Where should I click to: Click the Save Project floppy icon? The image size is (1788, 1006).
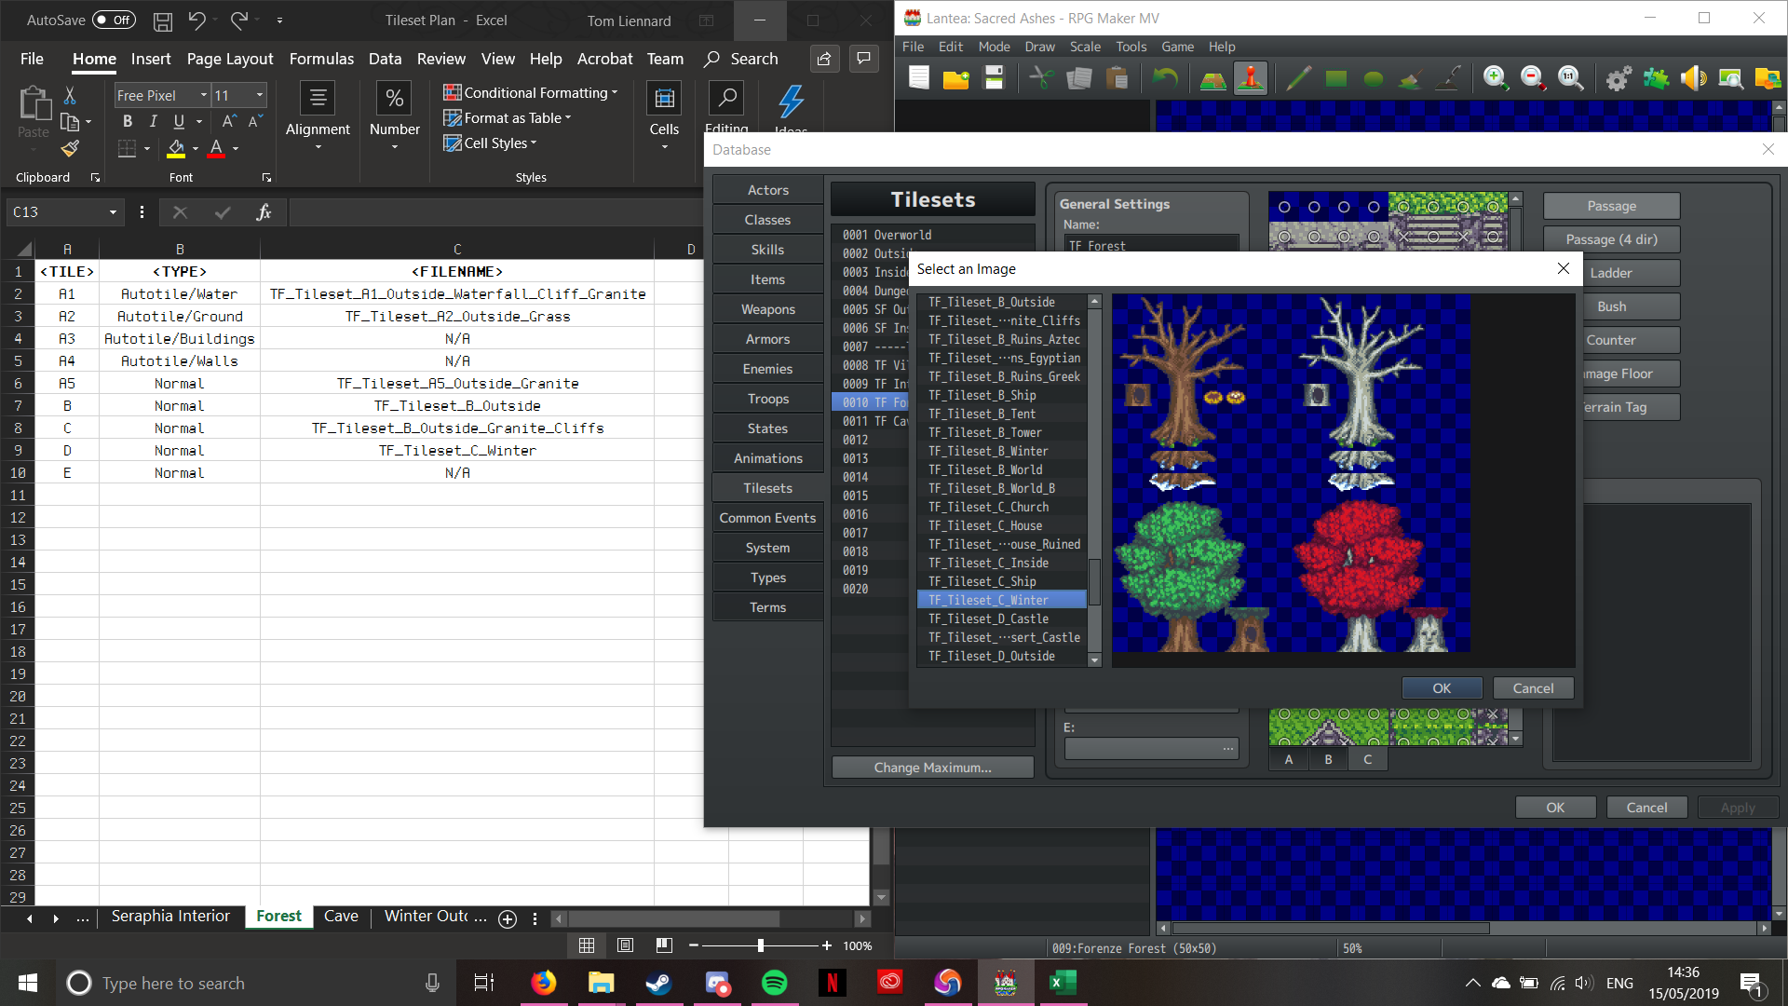tap(994, 79)
